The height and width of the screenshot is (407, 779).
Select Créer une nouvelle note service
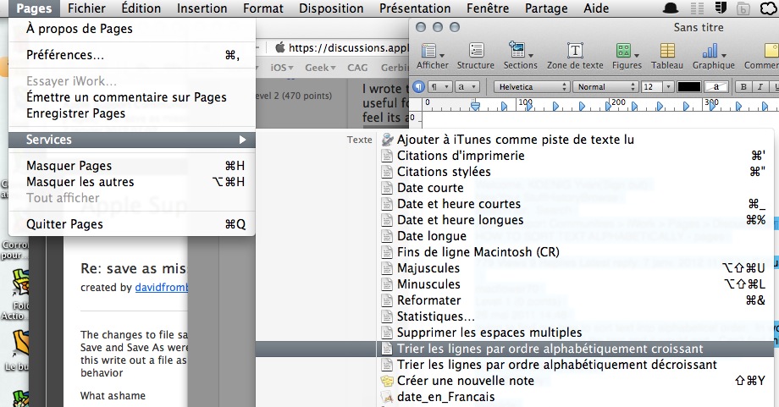[575, 381]
